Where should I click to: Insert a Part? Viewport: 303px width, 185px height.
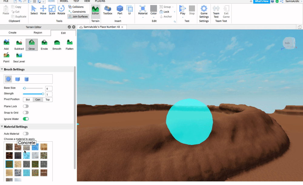120,10
